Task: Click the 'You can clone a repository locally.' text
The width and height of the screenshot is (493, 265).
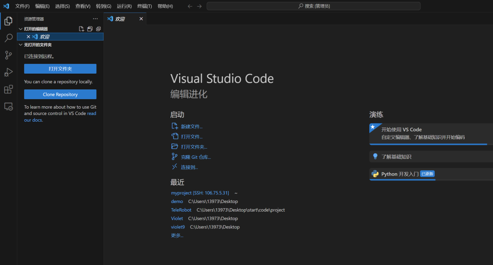Action: tap(58, 82)
